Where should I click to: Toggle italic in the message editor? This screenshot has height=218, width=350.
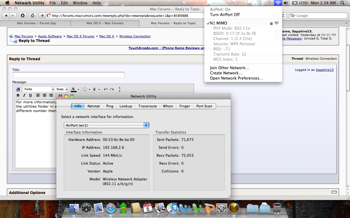[24, 95]
